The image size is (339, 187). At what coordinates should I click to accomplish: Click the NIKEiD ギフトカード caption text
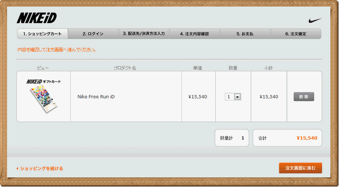43,81
